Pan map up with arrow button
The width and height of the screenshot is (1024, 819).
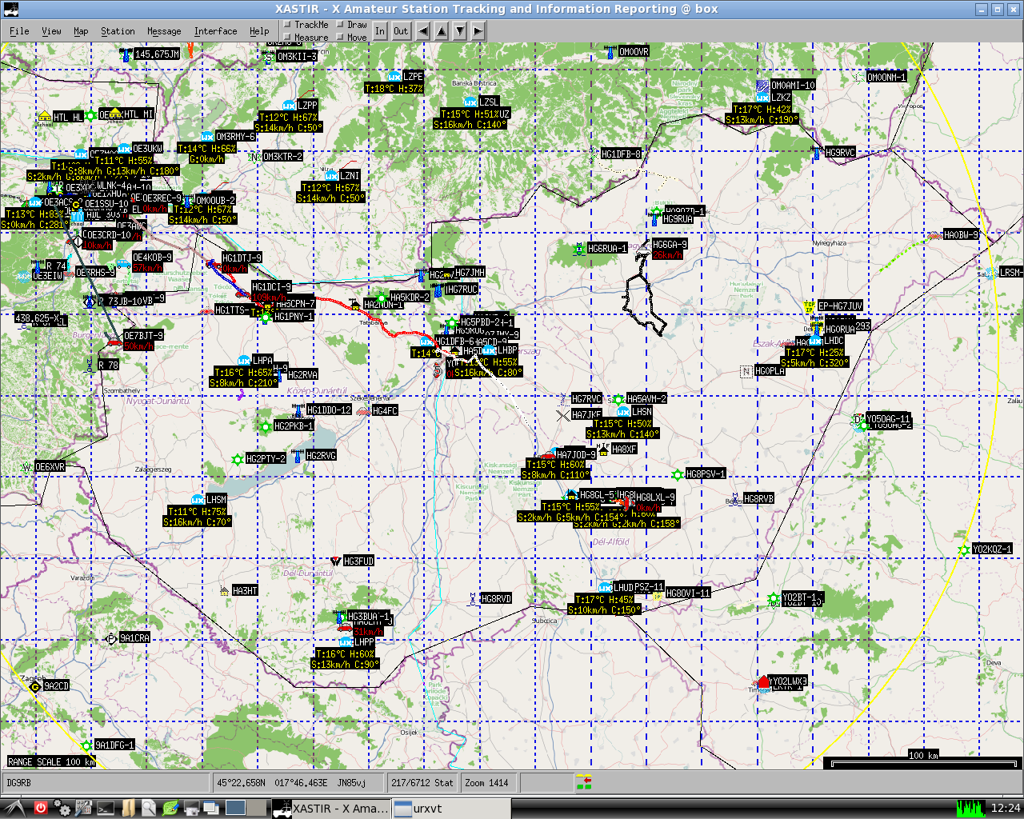(x=441, y=31)
